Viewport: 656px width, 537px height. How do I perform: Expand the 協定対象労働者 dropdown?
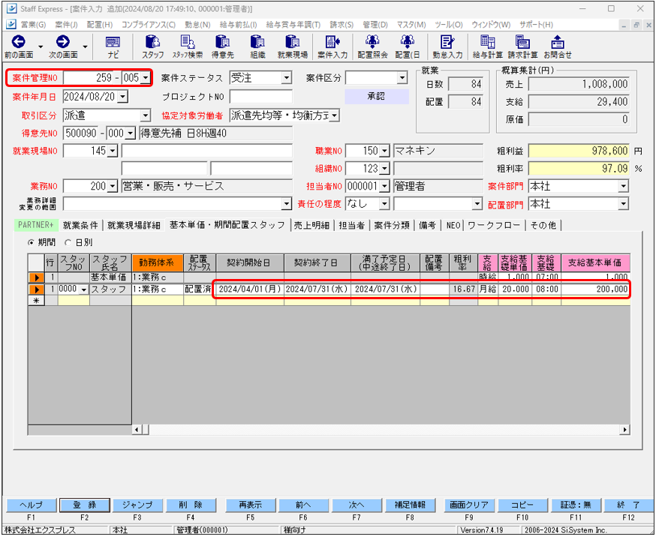pos(334,115)
